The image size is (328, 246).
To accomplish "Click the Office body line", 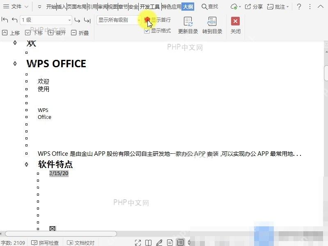I will tap(44, 117).
